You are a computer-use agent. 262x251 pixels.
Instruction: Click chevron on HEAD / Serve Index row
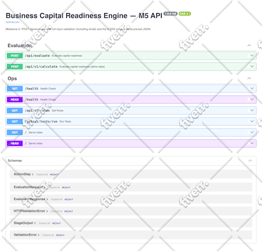tap(252, 143)
